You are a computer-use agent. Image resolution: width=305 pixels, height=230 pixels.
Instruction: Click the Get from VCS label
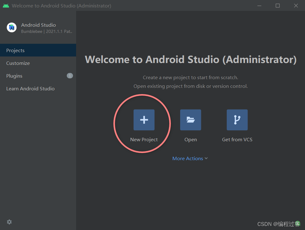point(237,140)
